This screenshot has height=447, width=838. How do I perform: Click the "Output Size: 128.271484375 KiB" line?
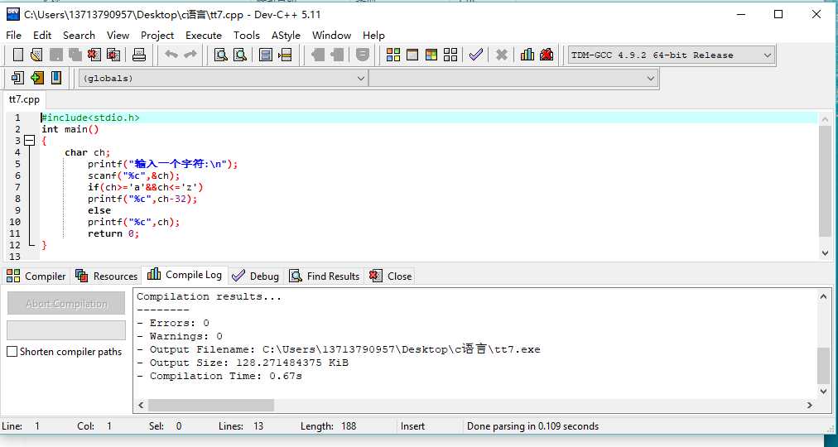243,363
